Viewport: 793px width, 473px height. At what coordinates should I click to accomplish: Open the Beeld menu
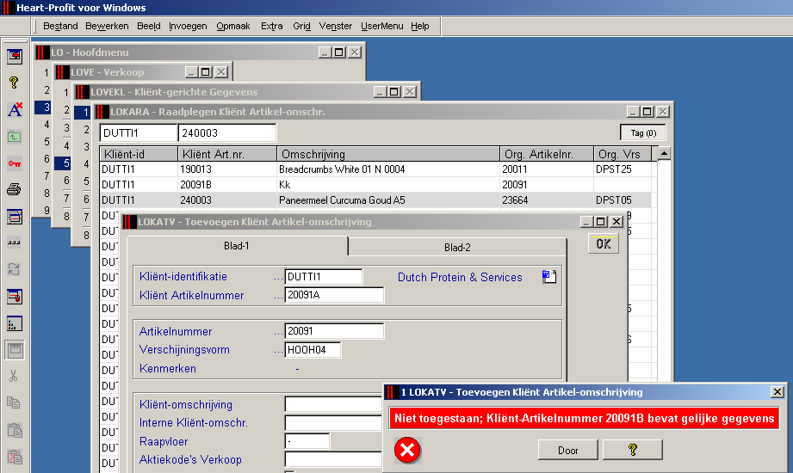tap(149, 26)
